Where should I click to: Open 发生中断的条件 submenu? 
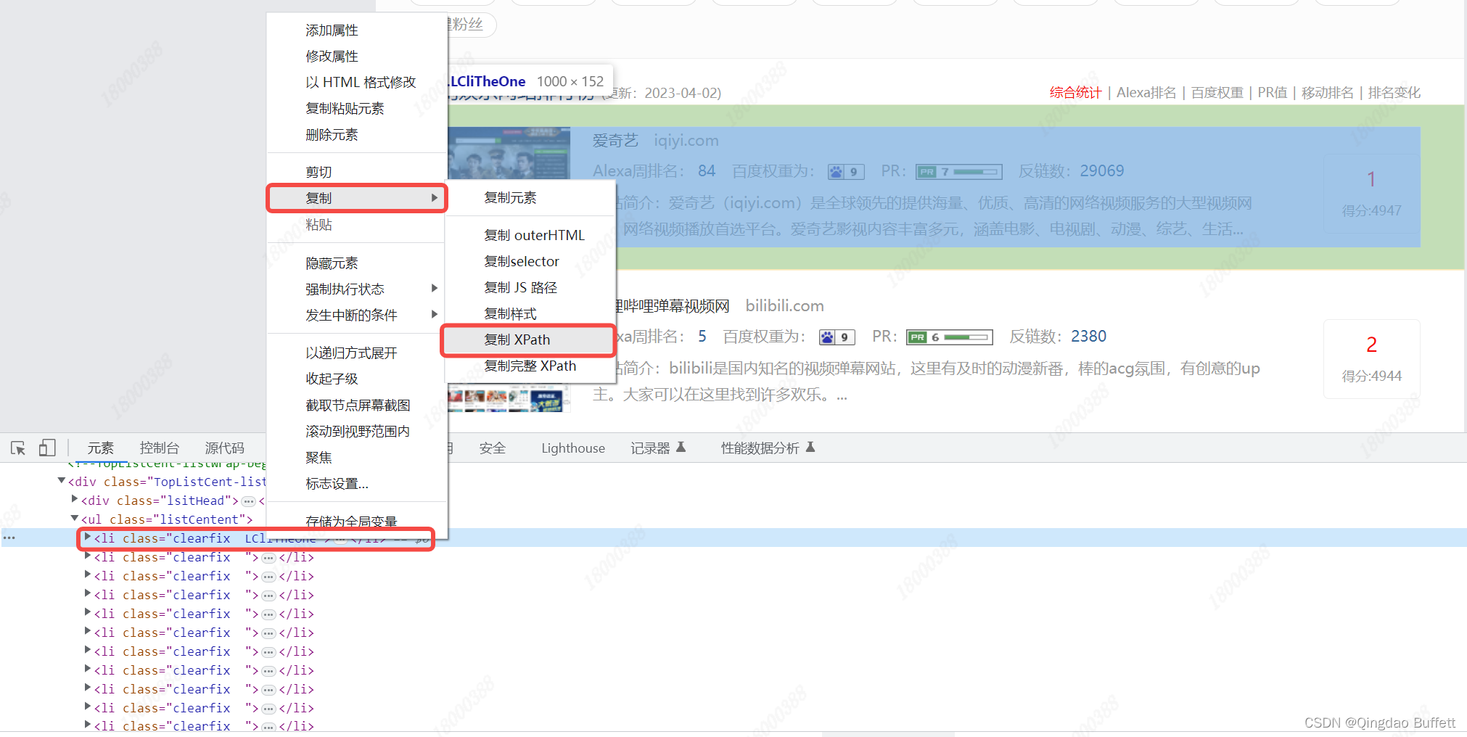click(x=357, y=316)
